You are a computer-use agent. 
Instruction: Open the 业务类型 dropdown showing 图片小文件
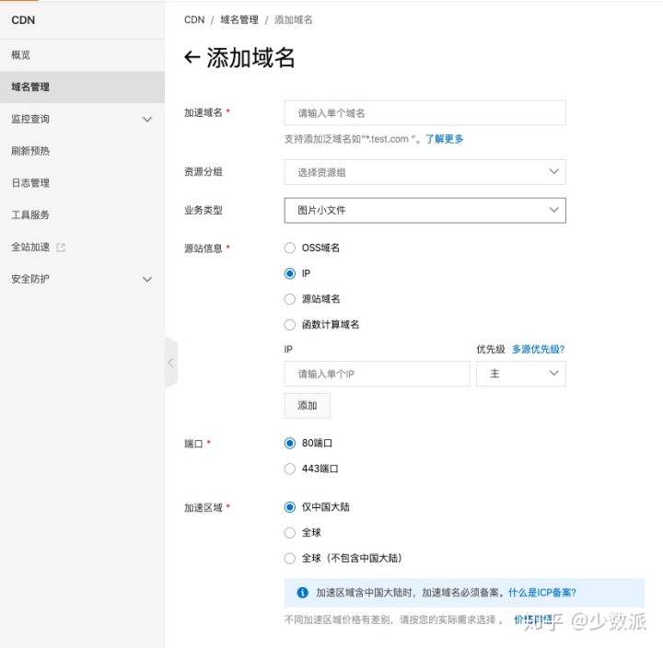point(425,210)
